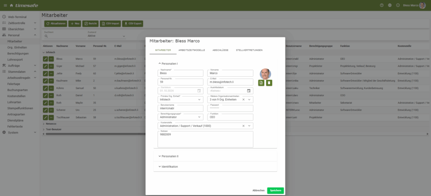This screenshot has height=196, width=431.
Task: Clear the Kostenstelle selection
Action: click(243, 126)
